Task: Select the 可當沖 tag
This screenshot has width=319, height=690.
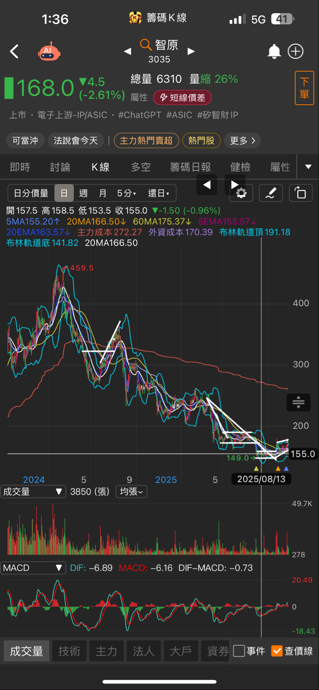Action: (x=25, y=140)
